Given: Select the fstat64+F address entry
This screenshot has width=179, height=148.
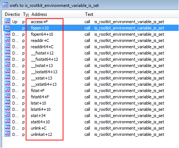Looking at the screenshot, I should pyautogui.click(x=40, y=97).
